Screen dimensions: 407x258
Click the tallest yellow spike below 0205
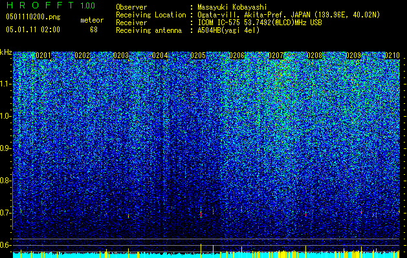coord(201,251)
